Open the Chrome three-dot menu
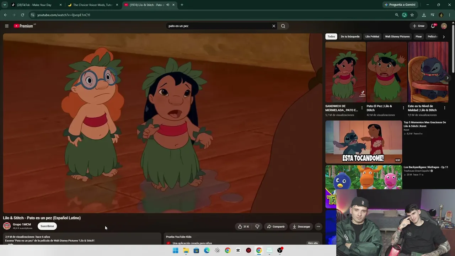455x256 pixels. pyautogui.click(x=450, y=15)
